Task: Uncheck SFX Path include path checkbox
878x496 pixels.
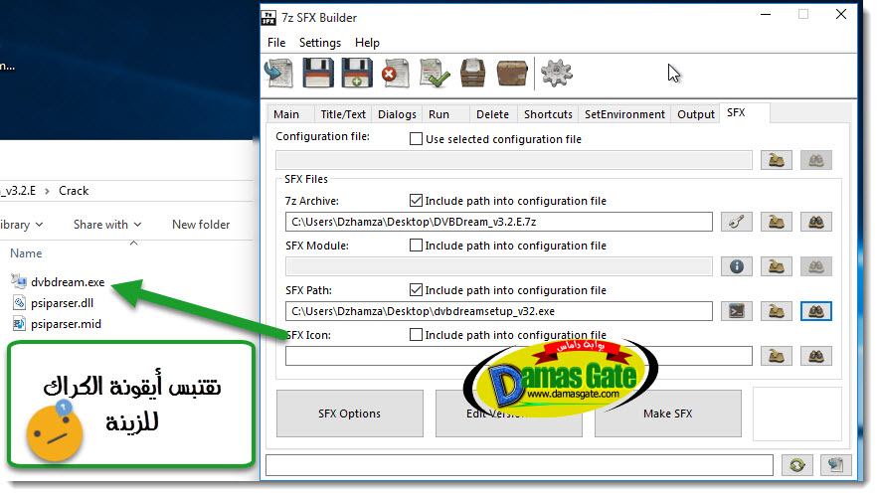Action: pyautogui.click(x=416, y=290)
